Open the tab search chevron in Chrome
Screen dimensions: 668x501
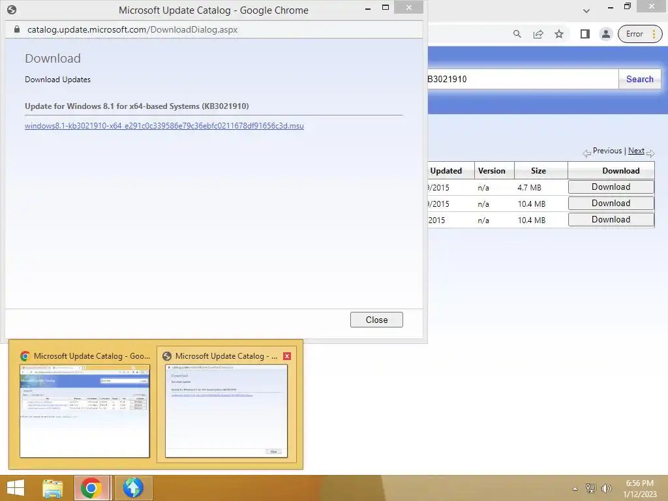[586, 10]
